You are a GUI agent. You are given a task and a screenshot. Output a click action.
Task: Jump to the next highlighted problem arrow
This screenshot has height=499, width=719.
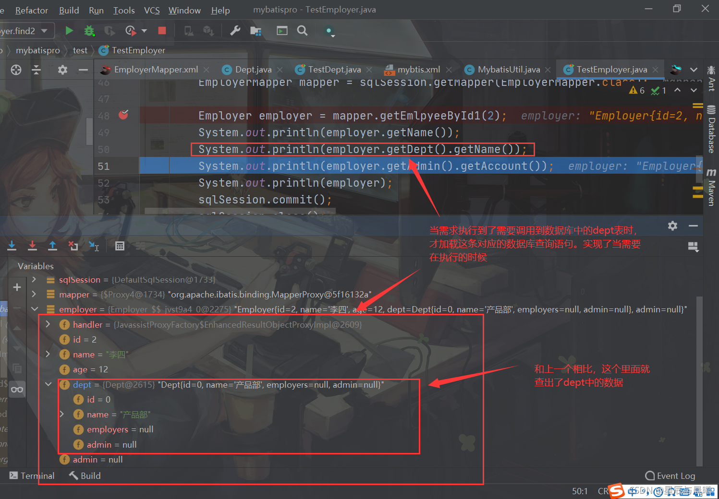pyautogui.click(x=694, y=90)
